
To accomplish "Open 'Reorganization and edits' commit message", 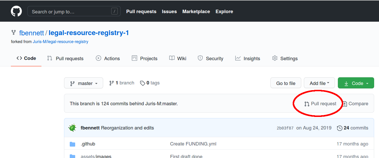I will [127, 128].
